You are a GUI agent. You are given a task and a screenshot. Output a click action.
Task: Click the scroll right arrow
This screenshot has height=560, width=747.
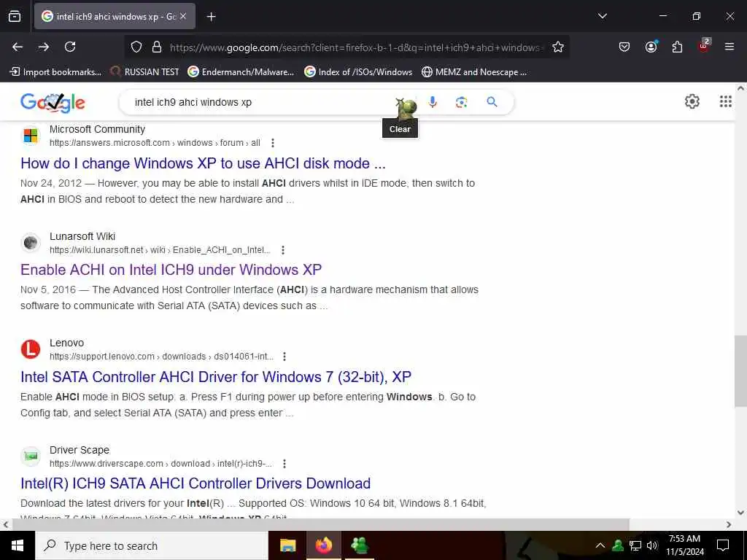729,524
